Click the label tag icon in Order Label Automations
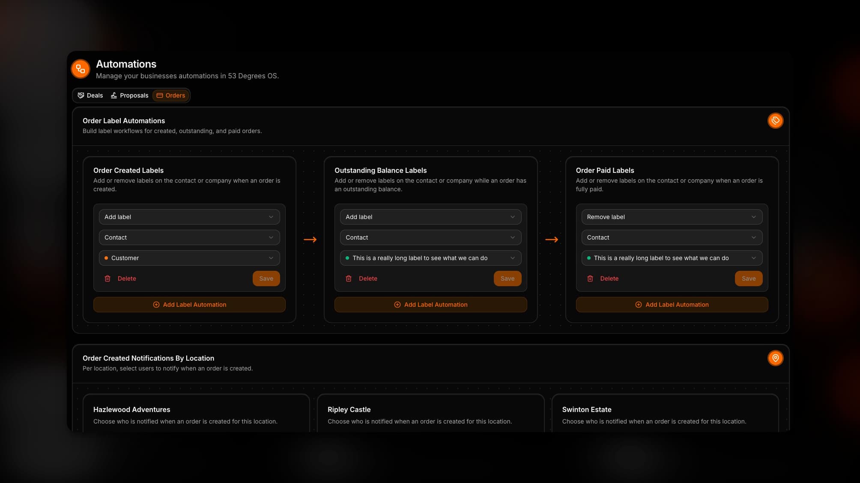Screen dimensions: 860x483 click(775, 121)
